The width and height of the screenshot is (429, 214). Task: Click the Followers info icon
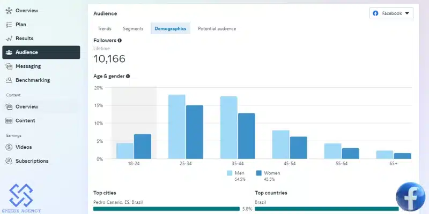point(120,41)
